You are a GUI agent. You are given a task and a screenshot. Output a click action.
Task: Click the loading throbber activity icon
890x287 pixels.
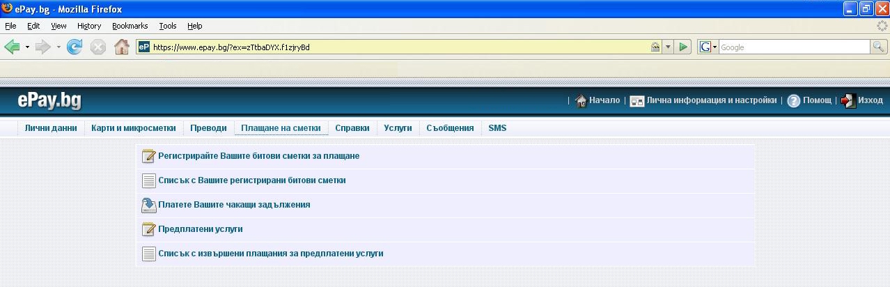coord(882,26)
